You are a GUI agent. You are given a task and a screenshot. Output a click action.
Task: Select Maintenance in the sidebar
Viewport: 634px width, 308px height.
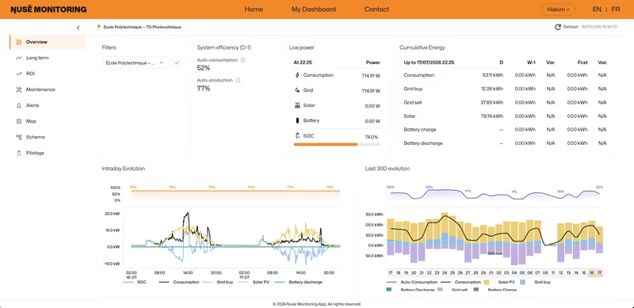[x=40, y=89]
